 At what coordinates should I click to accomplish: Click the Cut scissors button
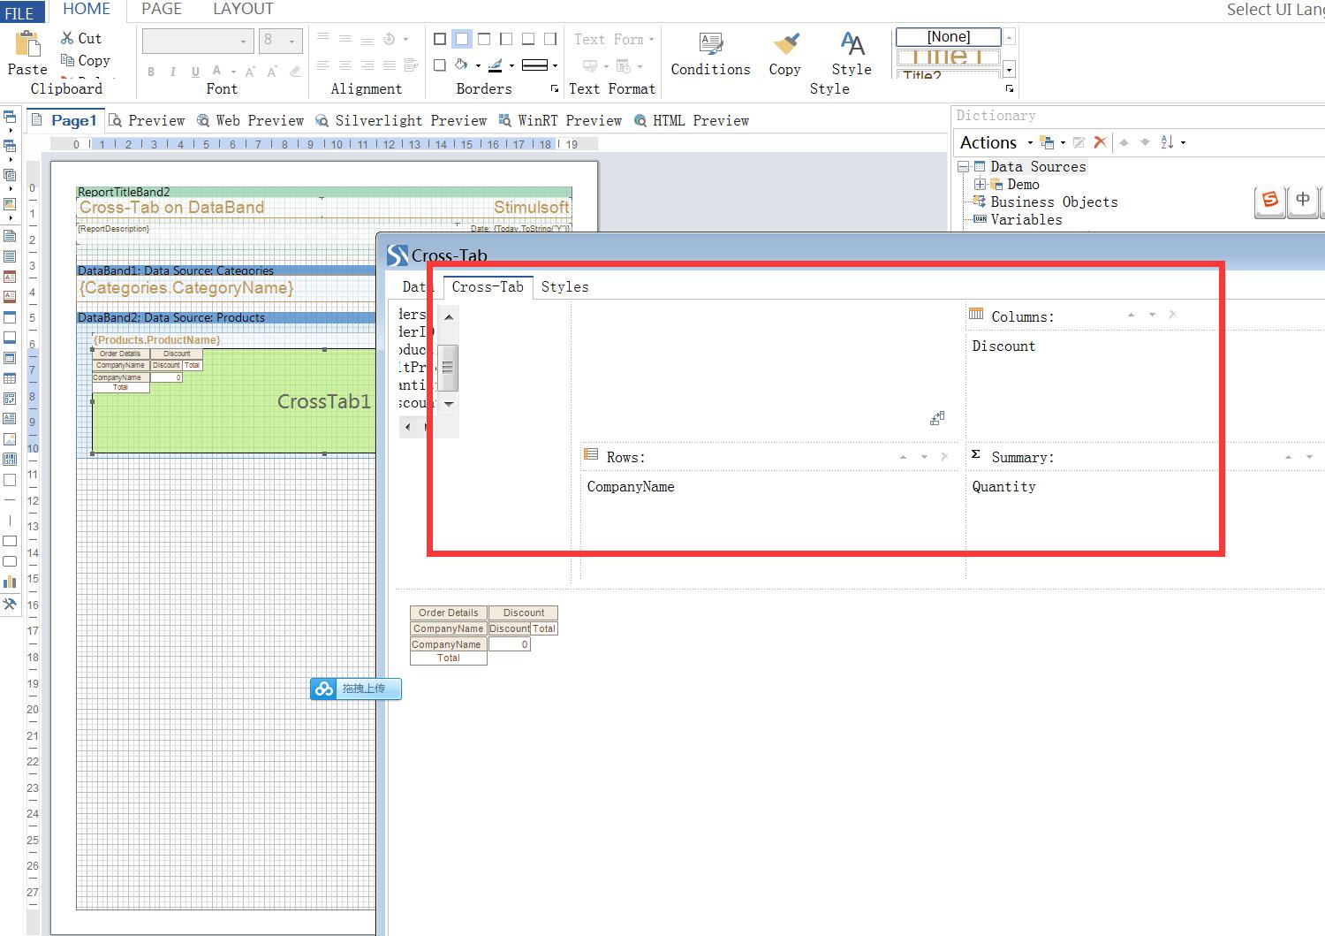80,38
